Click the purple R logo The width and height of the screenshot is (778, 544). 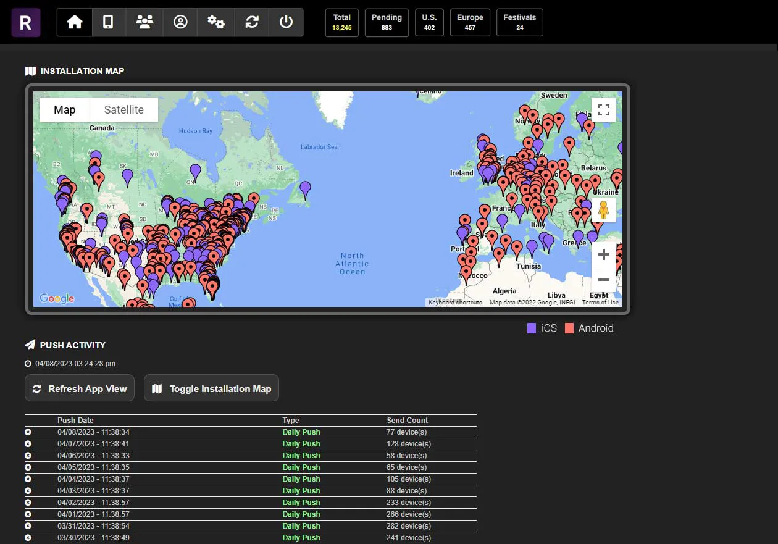[x=26, y=23]
